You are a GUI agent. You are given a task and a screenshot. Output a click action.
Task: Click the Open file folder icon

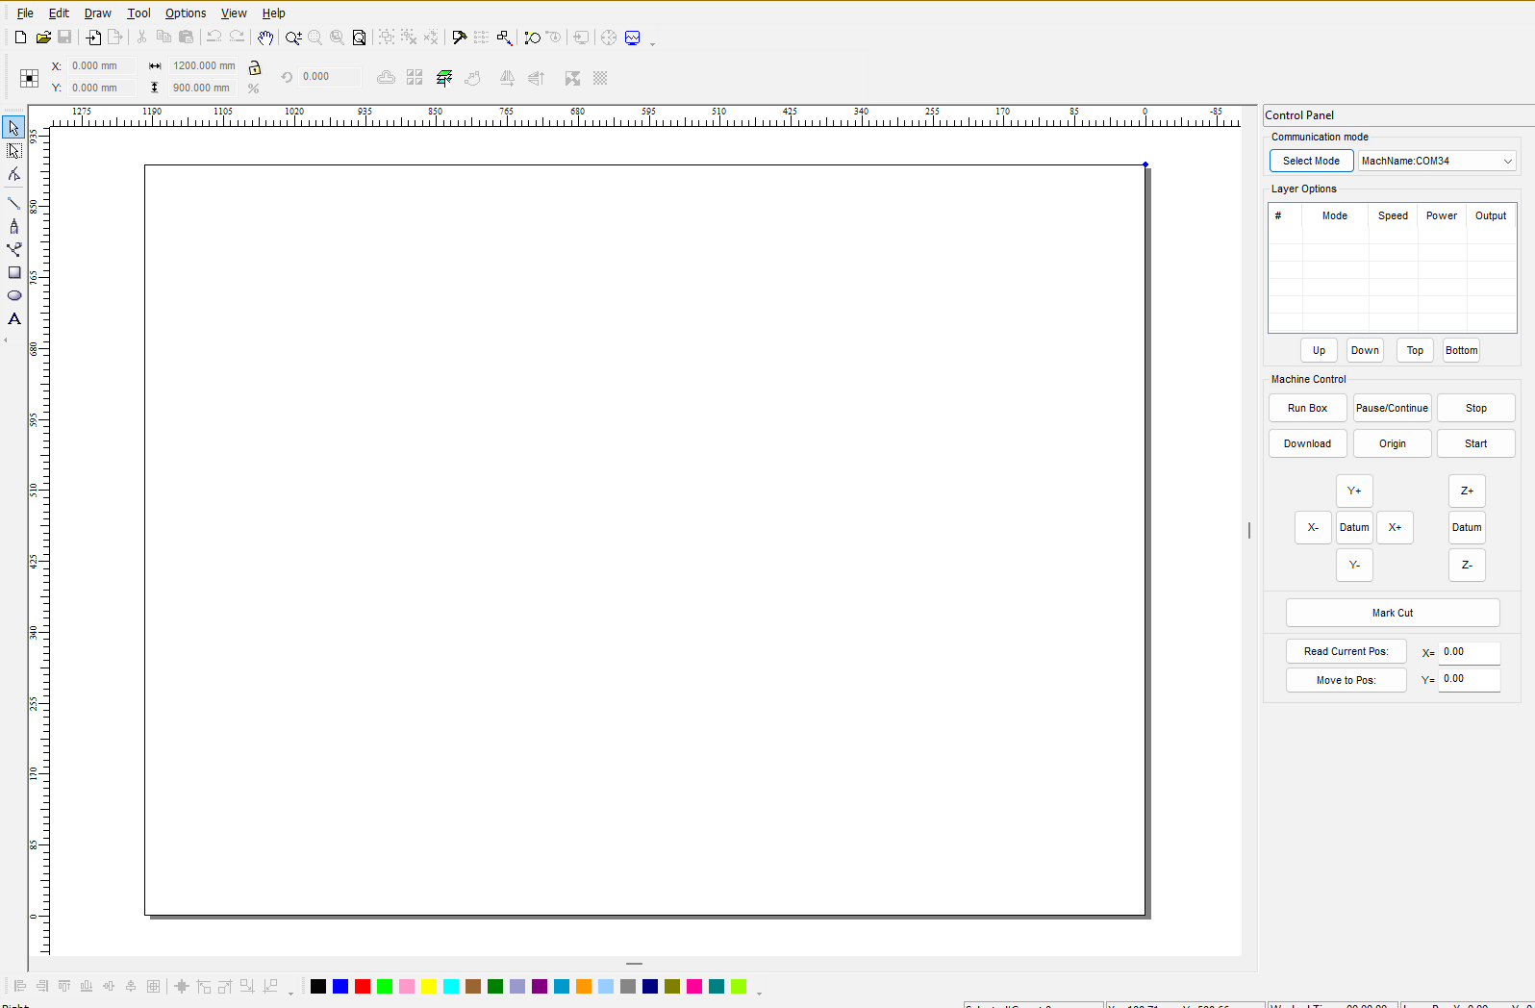click(43, 38)
